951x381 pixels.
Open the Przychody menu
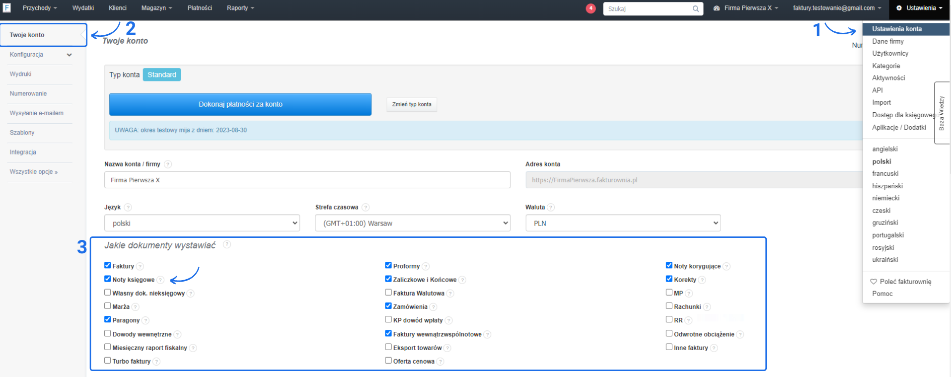point(40,8)
